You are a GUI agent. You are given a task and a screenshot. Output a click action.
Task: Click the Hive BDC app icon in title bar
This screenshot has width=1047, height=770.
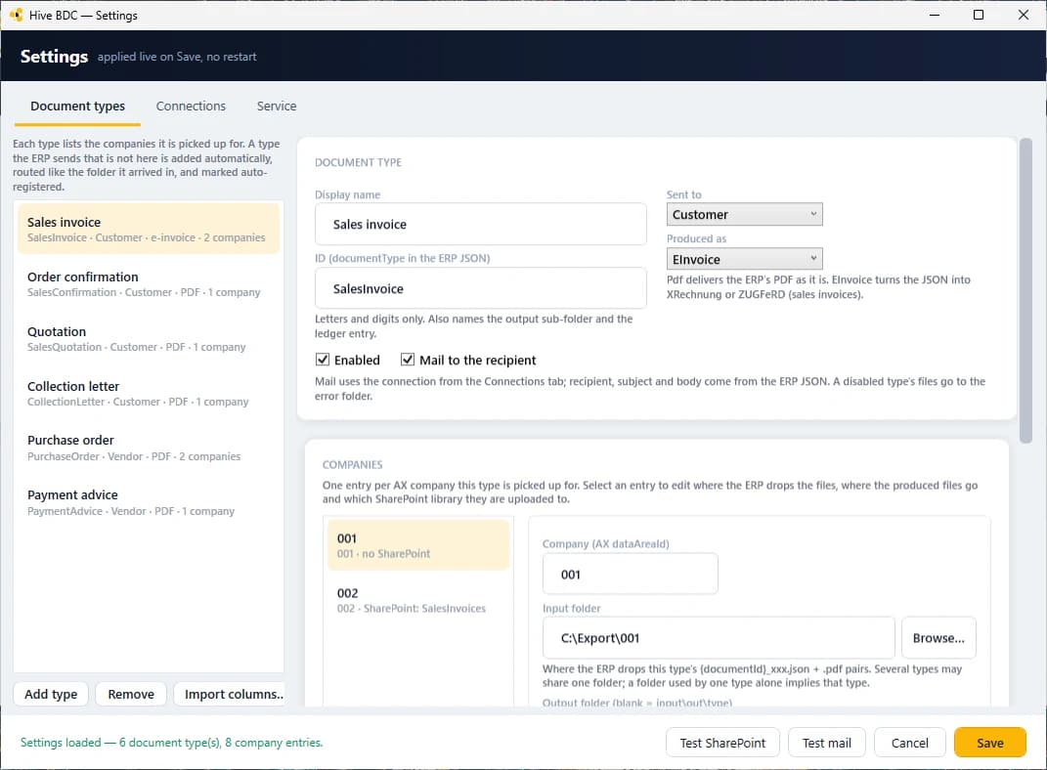coord(16,15)
